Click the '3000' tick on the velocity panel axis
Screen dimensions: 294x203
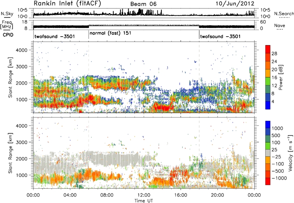(21, 142)
